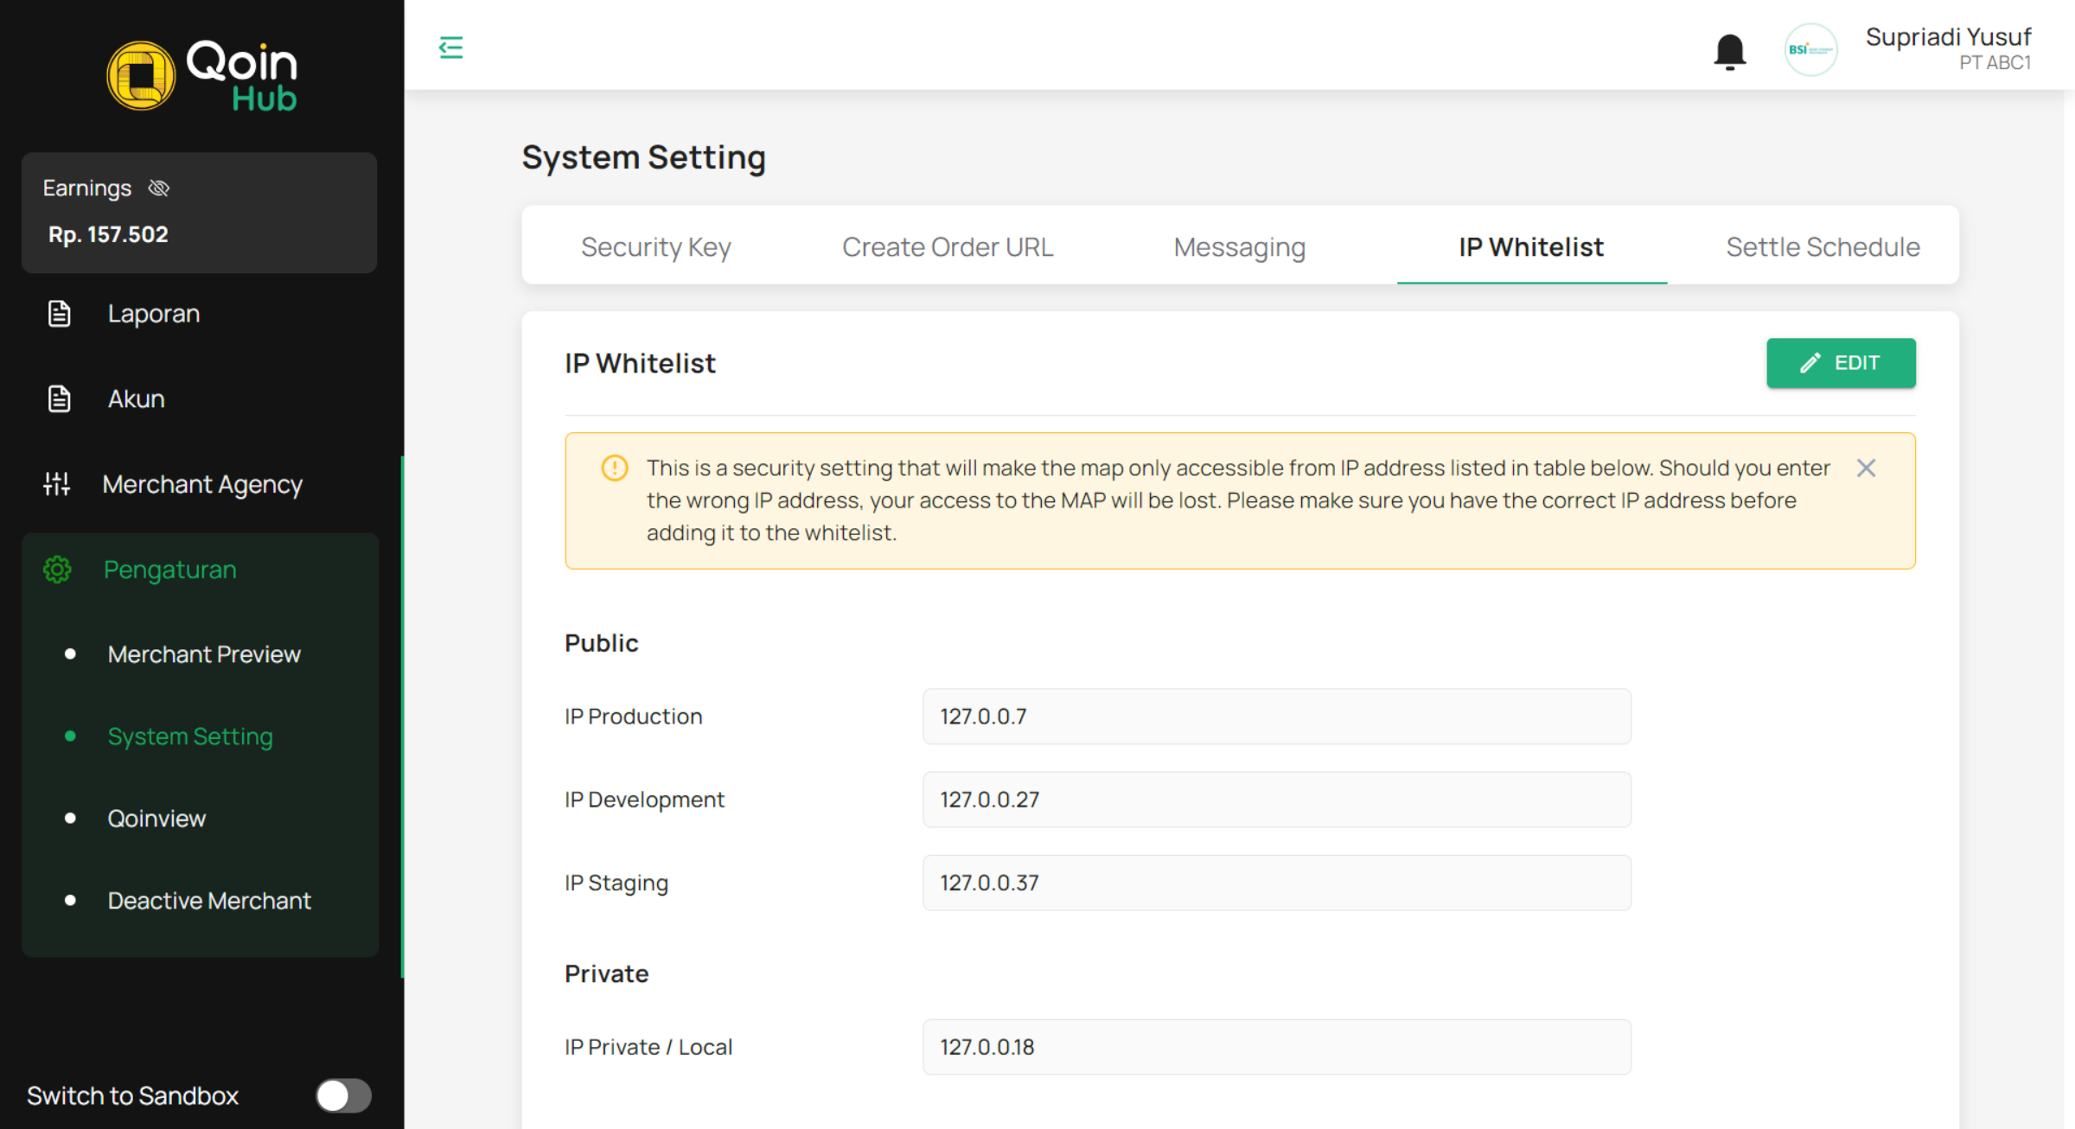Screen dimensions: 2075x1129
Task: Click the Messaging tab
Action: (x=1240, y=246)
